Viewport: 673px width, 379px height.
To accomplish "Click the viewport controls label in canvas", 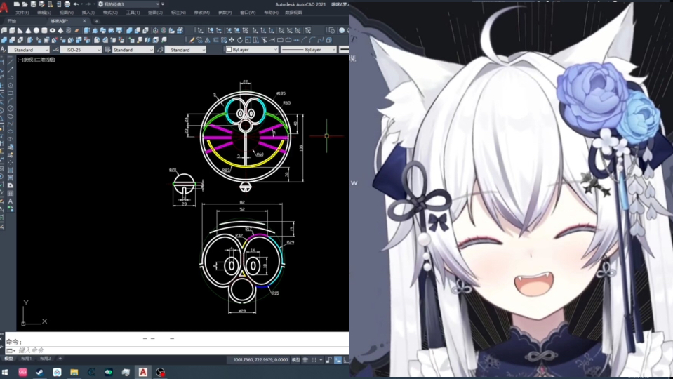I will pos(36,60).
